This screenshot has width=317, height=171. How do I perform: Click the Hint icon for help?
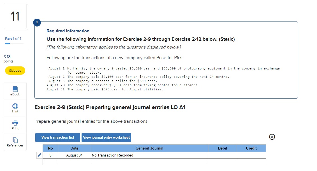pyautogui.click(x=15, y=108)
